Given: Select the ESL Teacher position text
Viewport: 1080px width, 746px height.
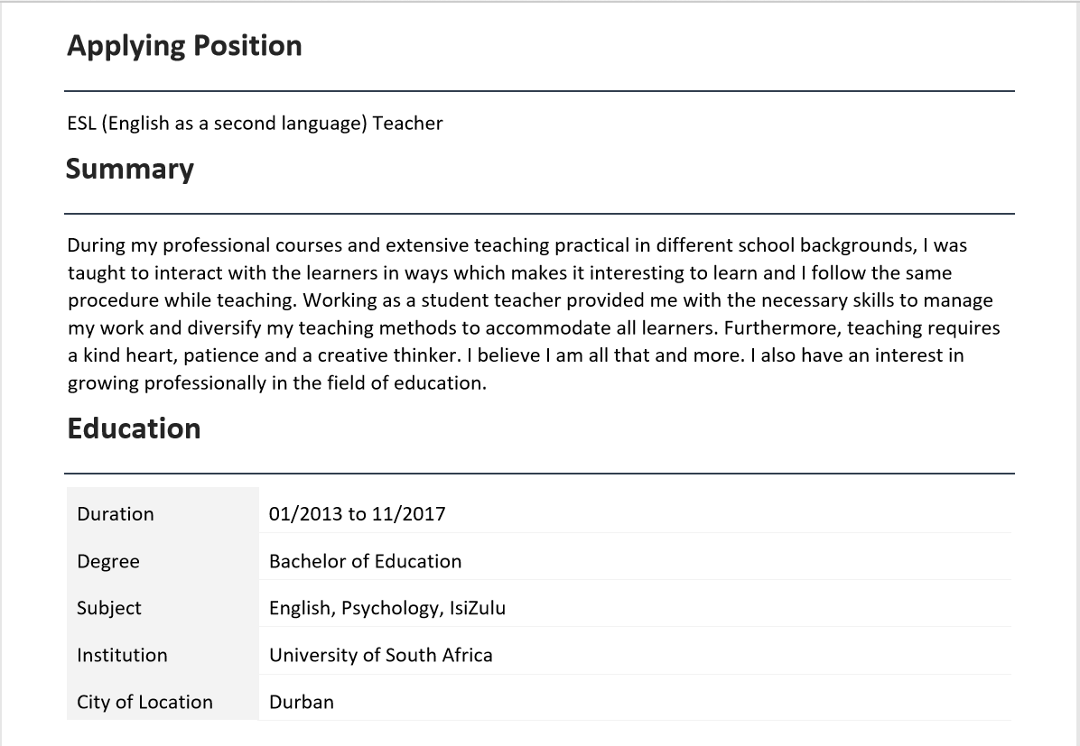Looking at the screenshot, I should 255,123.
